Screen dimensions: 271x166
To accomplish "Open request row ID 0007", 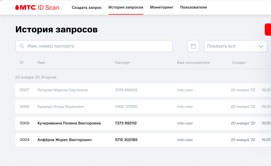I will tap(143, 90).
